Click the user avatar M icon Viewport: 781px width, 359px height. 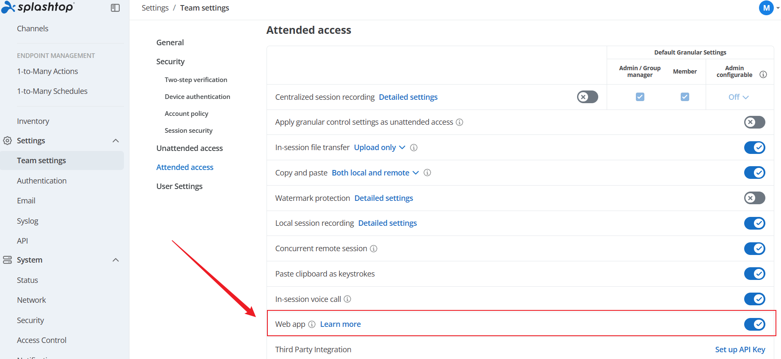click(766, 8)
